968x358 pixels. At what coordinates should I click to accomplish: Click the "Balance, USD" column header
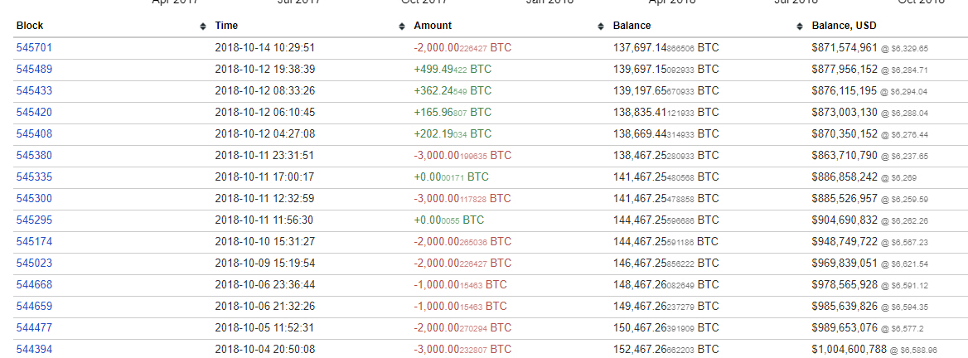(x=845, y=26)
